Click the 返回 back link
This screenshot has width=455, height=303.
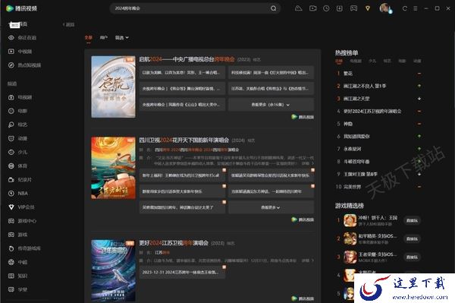[x=68, y=25]
